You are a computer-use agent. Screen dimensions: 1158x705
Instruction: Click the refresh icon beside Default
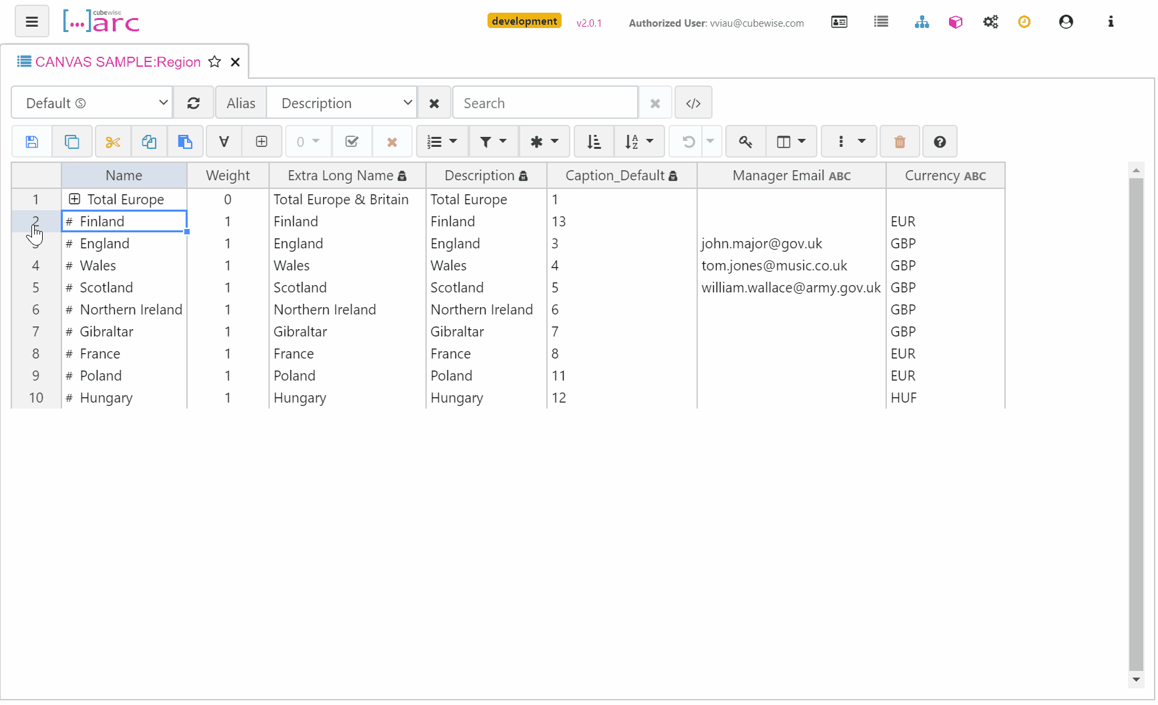(x=194, y=103)
